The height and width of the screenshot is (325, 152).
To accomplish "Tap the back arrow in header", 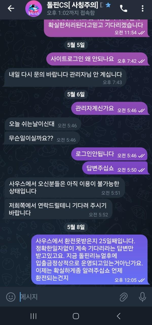I will tap(11, 8).
